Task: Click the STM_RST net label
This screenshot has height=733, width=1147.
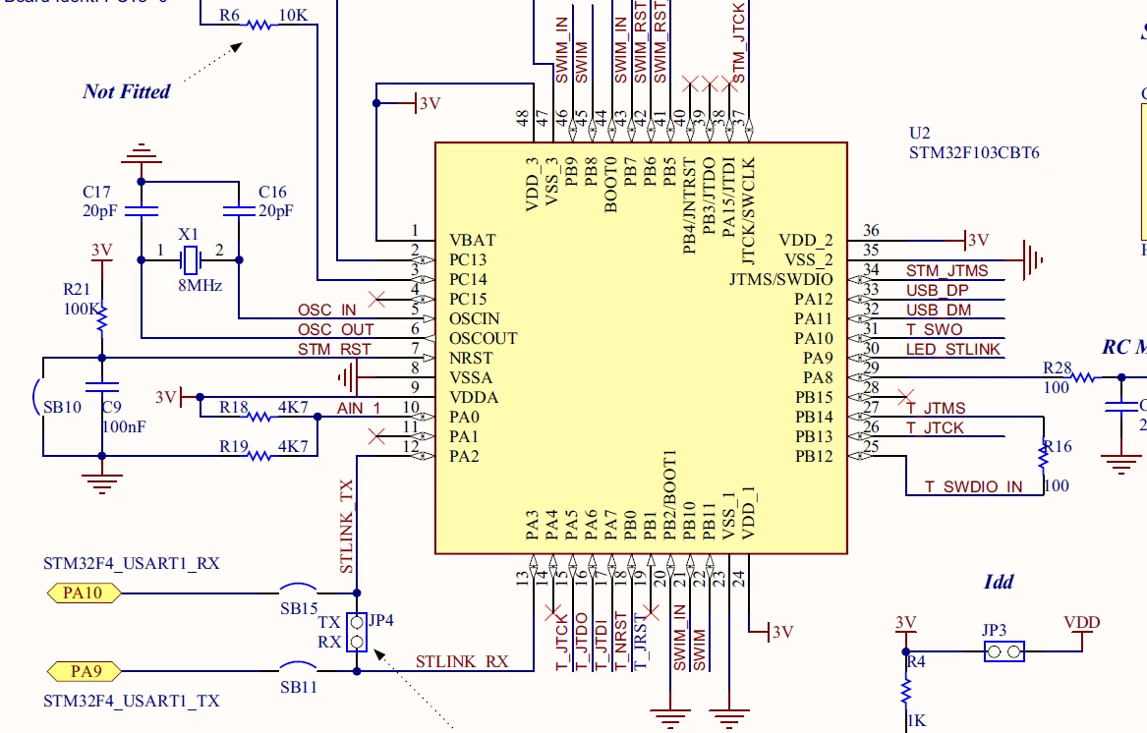Action: [334, 350]
